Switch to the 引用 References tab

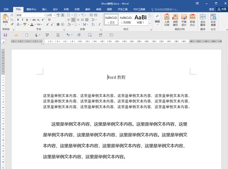click(77, 9)
